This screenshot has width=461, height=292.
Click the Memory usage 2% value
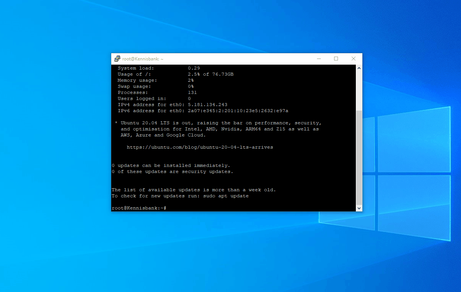click(x=191, y=80)
